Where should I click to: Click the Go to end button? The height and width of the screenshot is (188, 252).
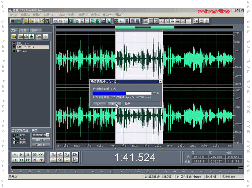[34, 160]
